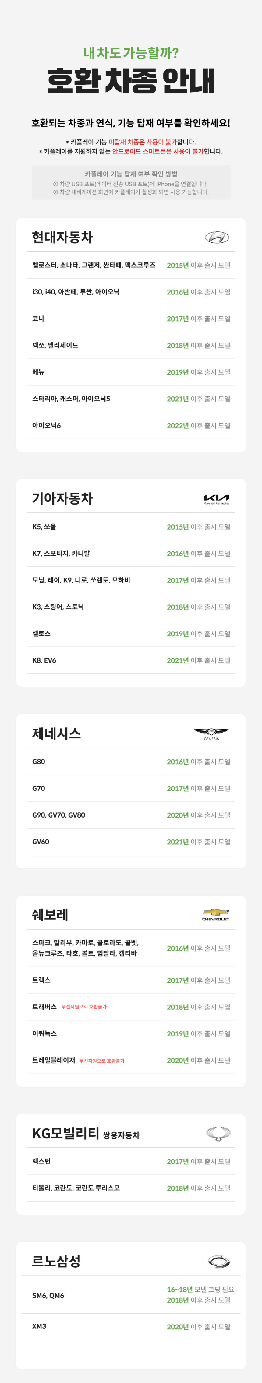Click the red warning next to 트레일블레이저
The height and width of the screenshot is (1383, 262).
(x=102, y=1061)
